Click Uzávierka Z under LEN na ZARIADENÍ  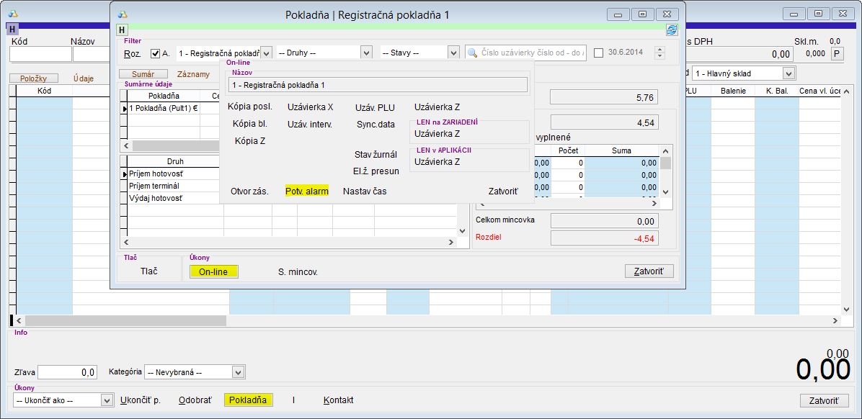tap(437, 133)
